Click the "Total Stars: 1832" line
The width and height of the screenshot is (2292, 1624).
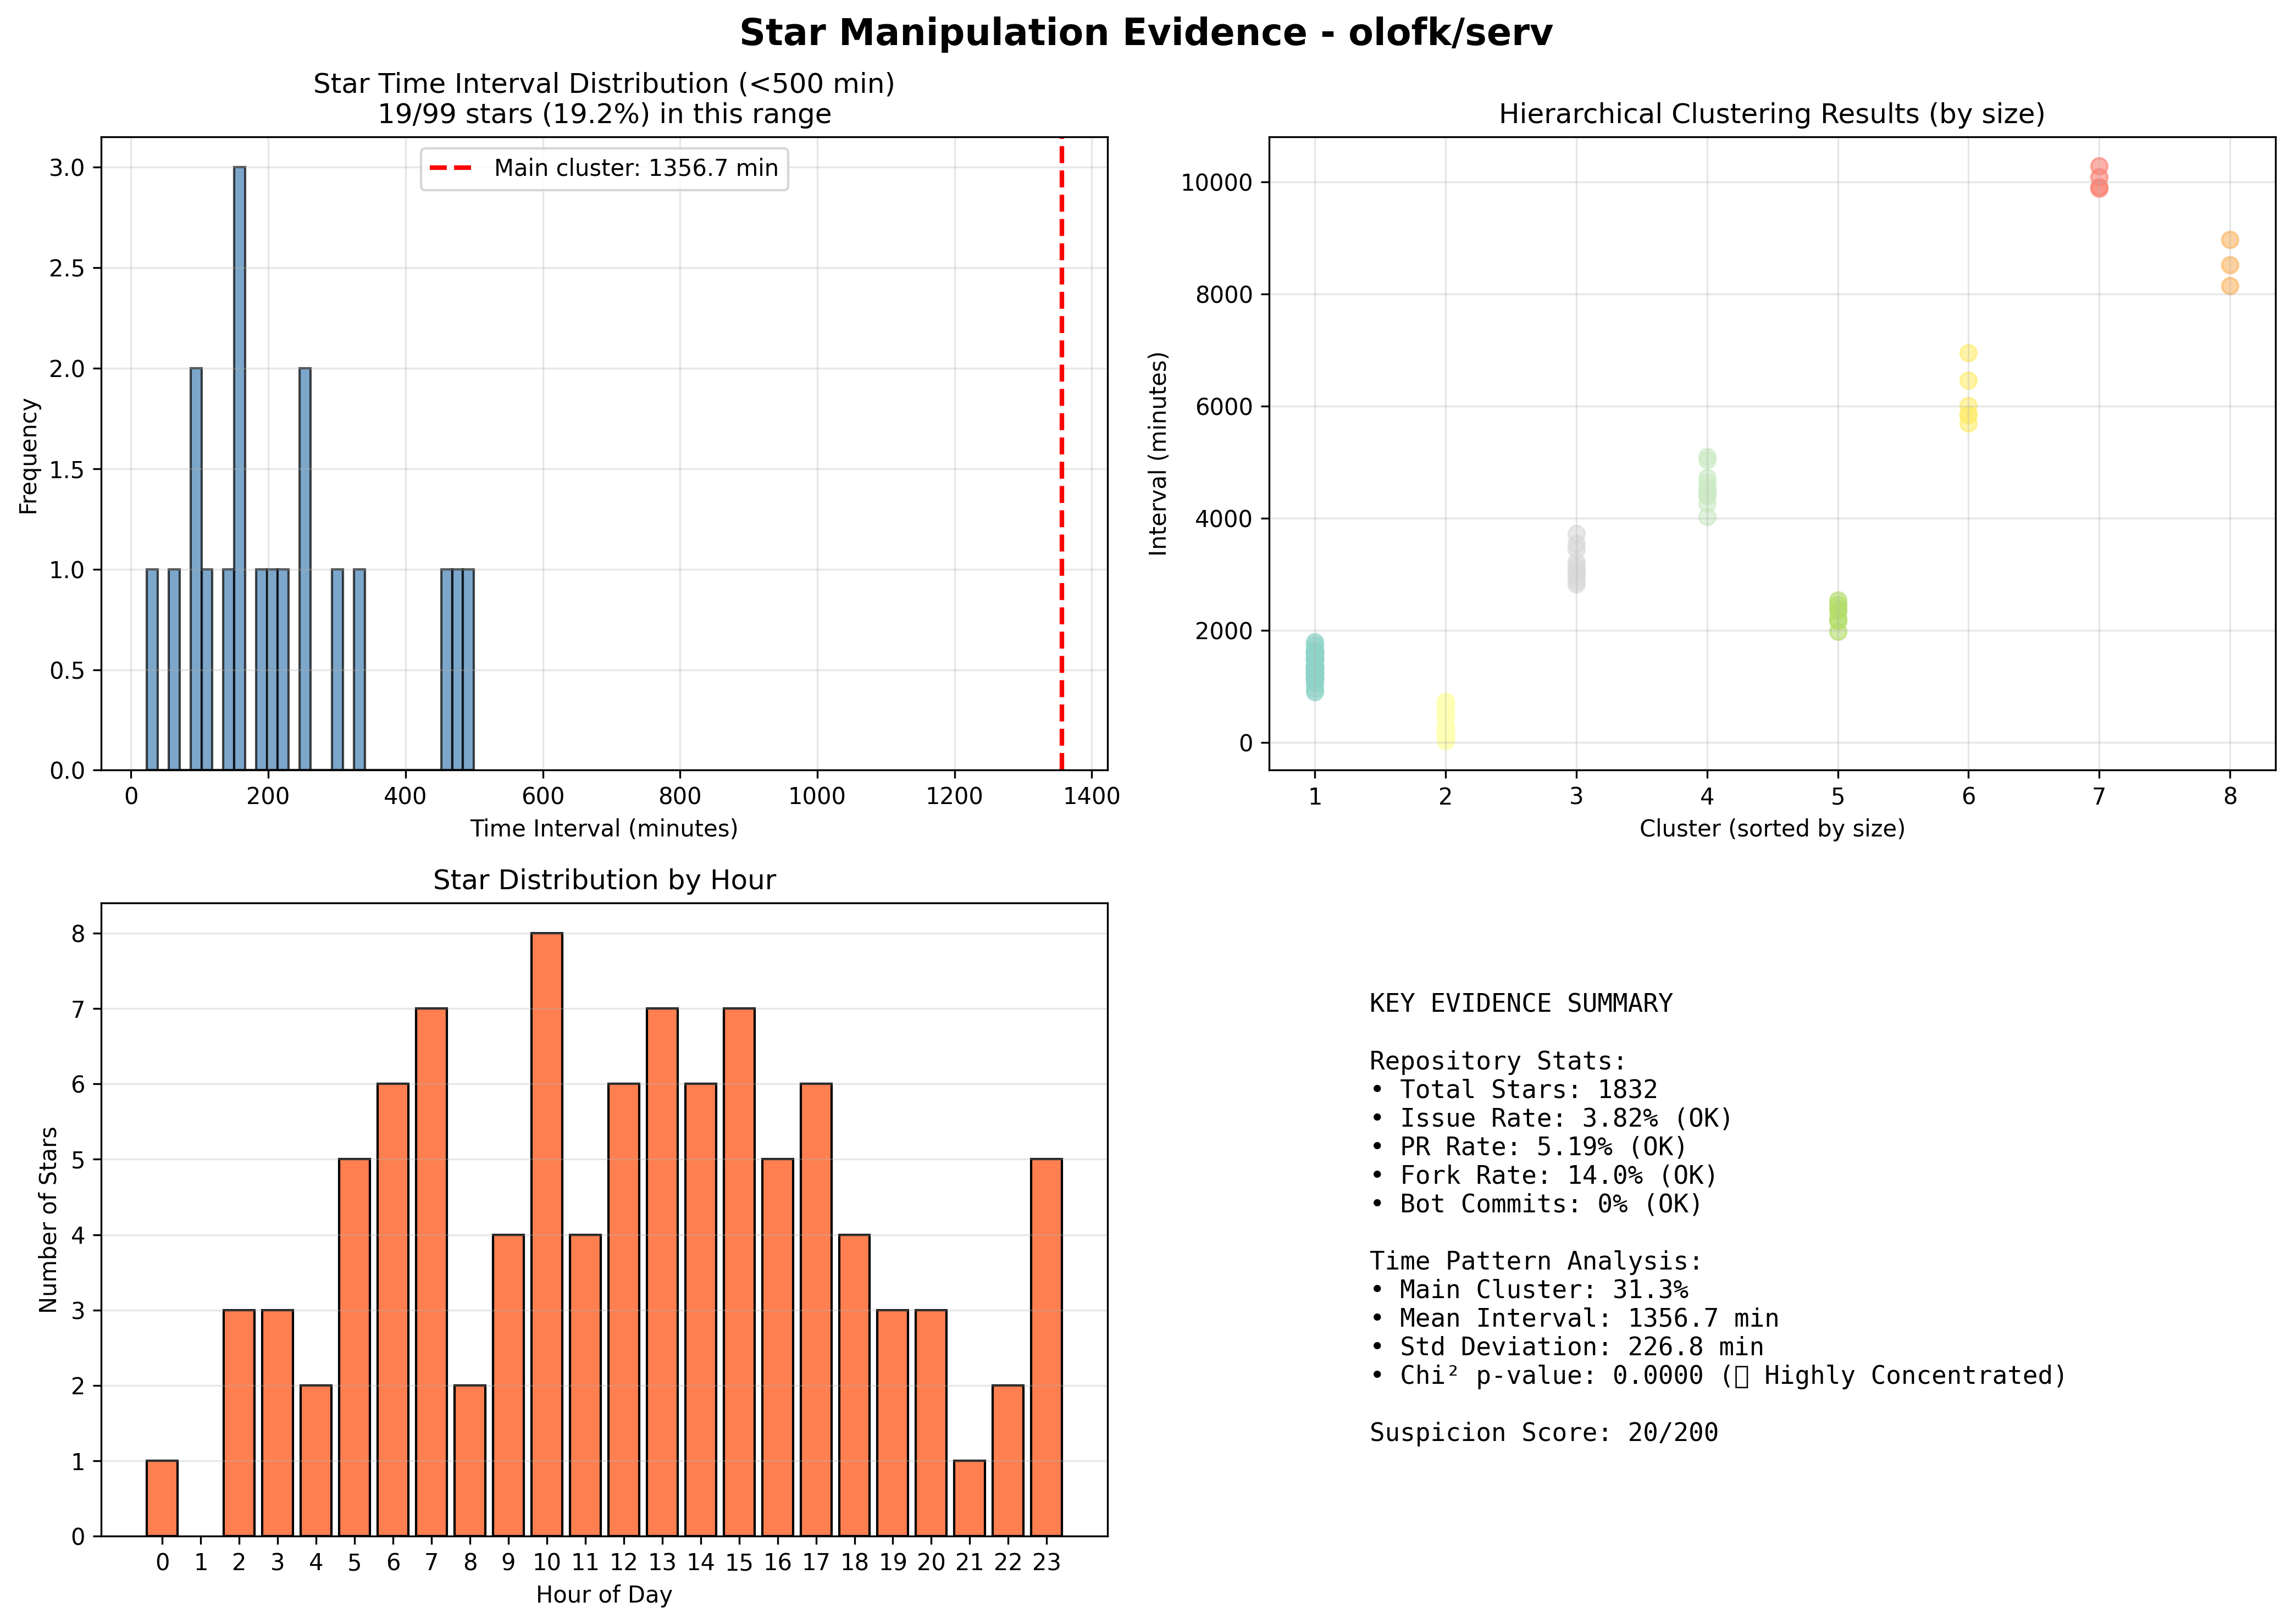click(1513, 1089)
